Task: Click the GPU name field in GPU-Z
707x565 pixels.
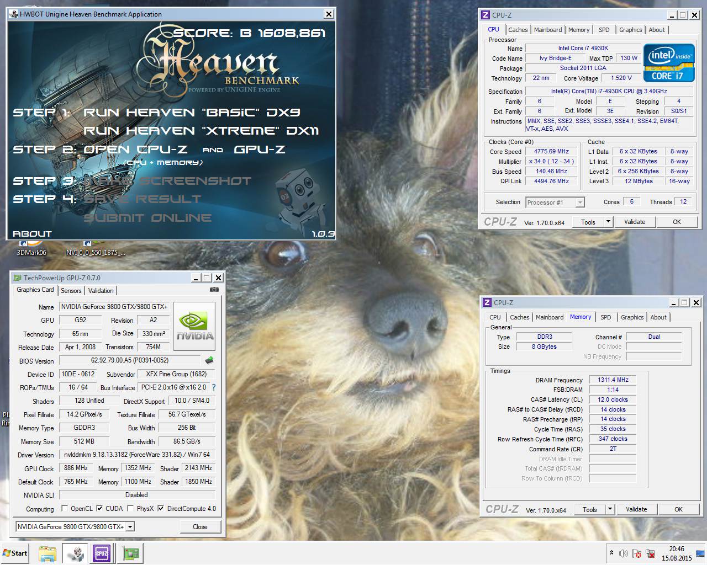Action: coord(114,307)
